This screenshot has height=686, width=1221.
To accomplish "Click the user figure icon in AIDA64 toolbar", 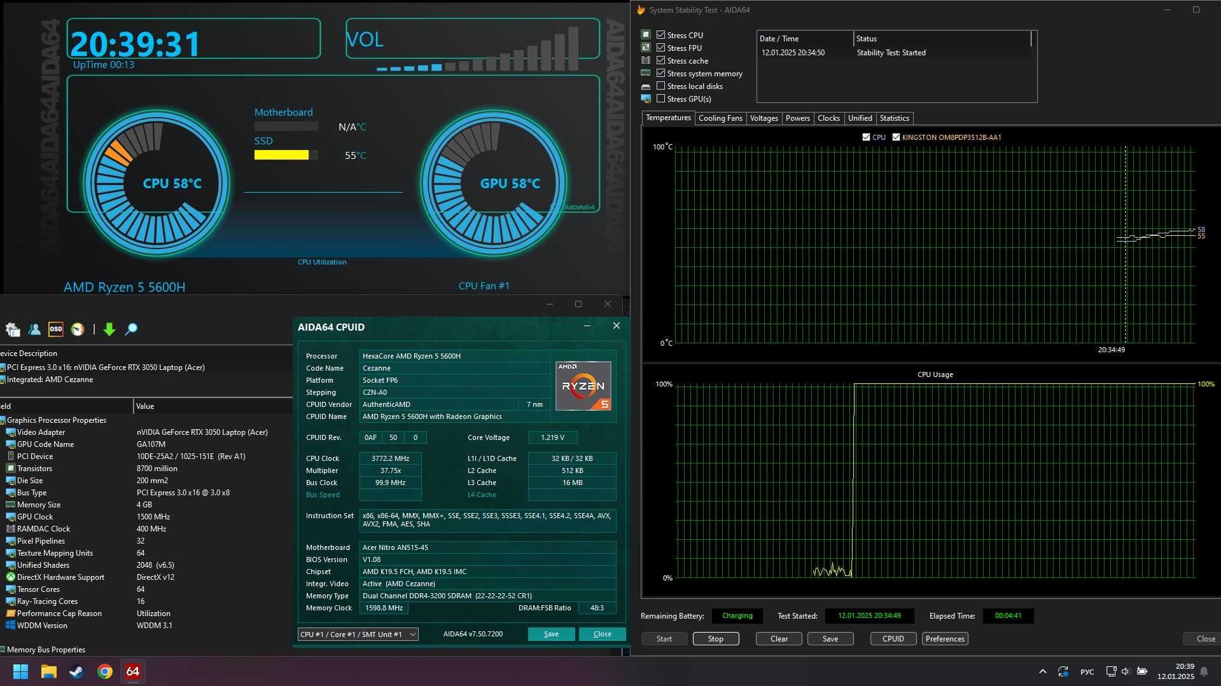I will [x=34, y=329].
